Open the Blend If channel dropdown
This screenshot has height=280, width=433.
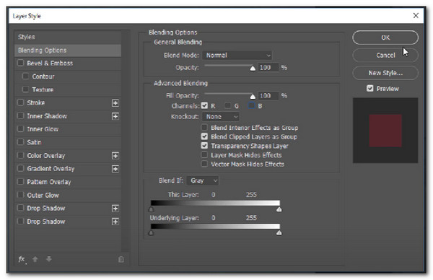pos(203,180)
